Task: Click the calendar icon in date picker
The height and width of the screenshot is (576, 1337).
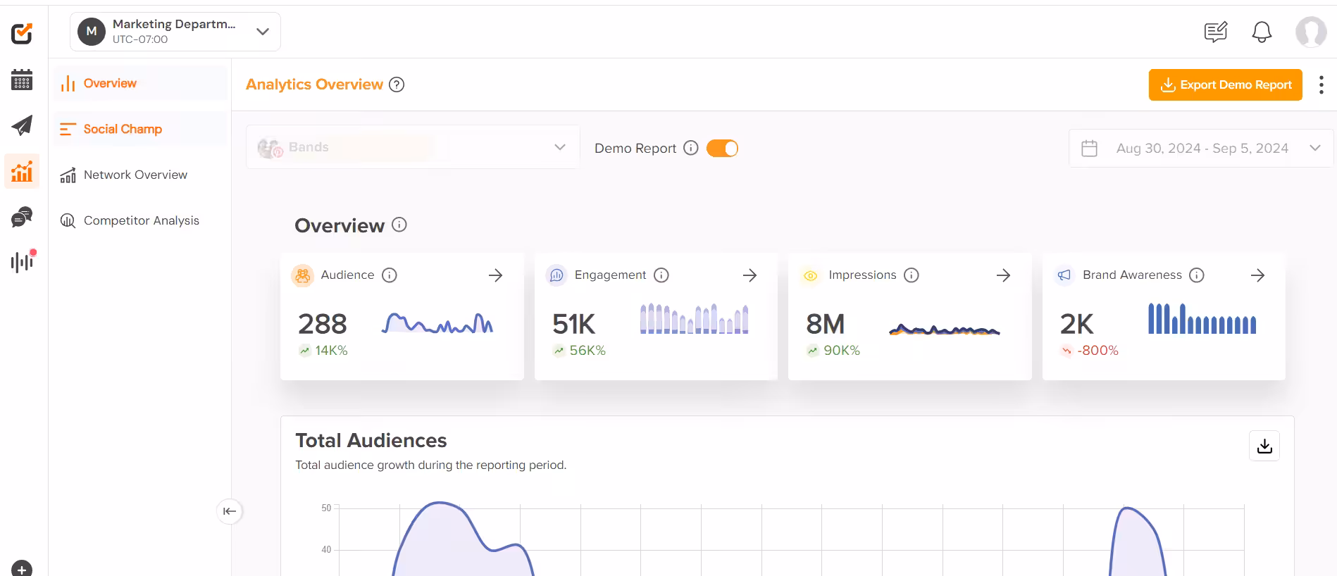Action: [x=1089, y=149]
